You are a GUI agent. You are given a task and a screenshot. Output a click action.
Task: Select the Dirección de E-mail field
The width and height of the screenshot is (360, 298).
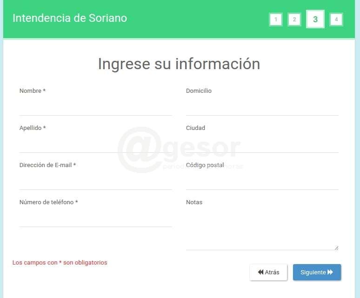pos(95,181)
